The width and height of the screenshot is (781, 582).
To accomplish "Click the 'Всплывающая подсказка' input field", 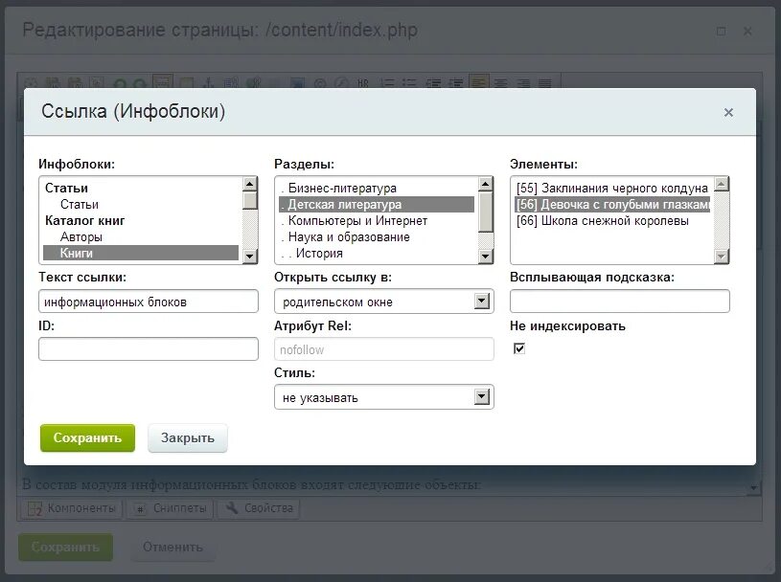I will click(x=619, y=301).
